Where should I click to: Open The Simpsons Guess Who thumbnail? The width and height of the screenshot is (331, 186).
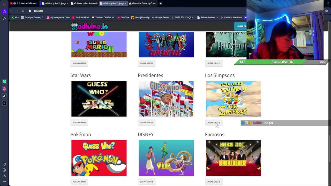coord(234,99)
